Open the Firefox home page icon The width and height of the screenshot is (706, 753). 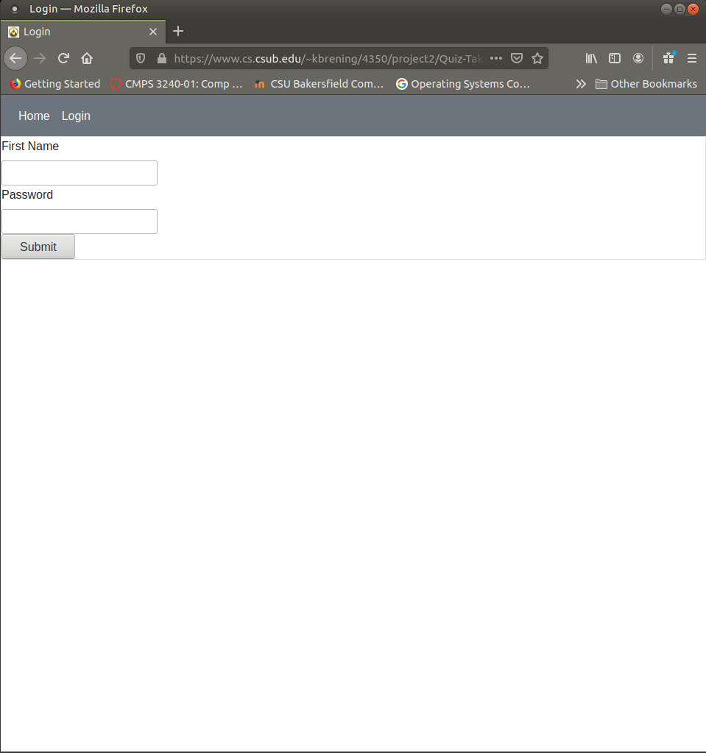click(87, 59)
